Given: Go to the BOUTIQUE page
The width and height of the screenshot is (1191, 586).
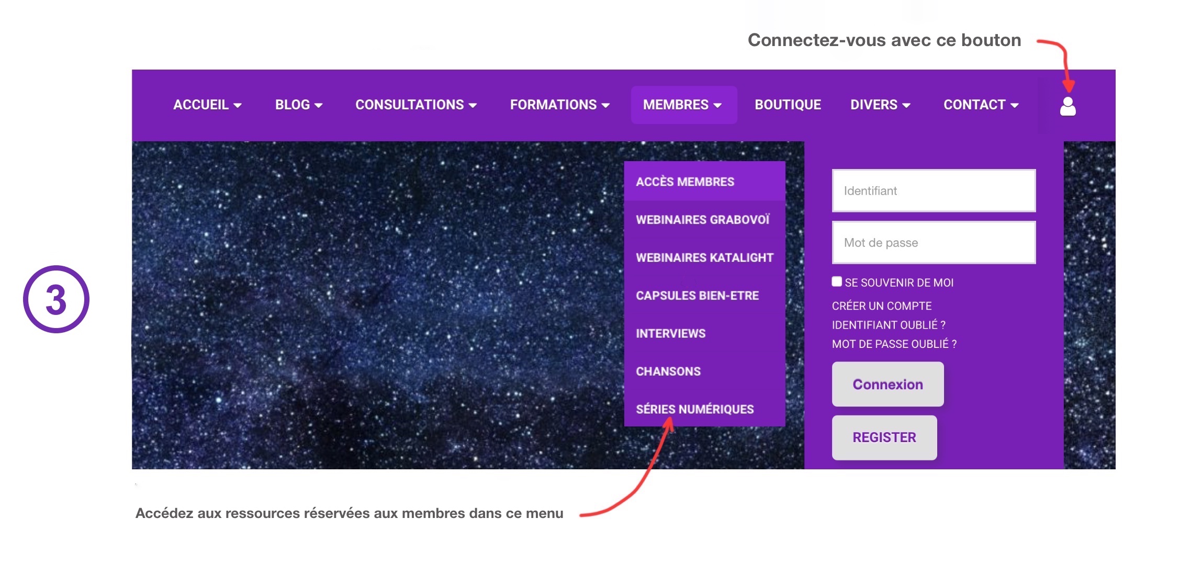Looking at the screenshot, I should coord(788,105).
